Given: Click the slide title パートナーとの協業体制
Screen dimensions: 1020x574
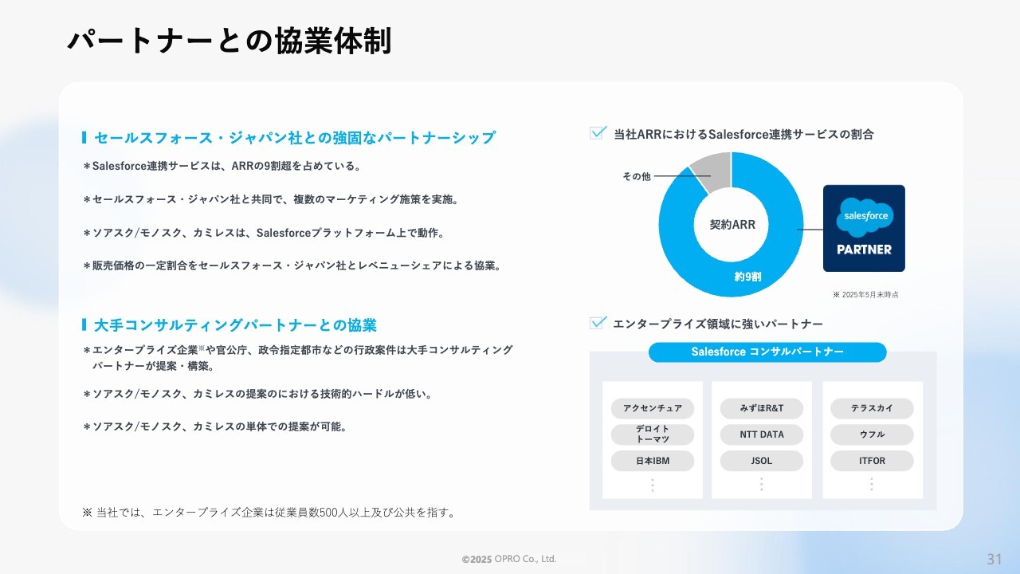Looking at the screenshot, I should pyautogui.click(x=229, y=41).
